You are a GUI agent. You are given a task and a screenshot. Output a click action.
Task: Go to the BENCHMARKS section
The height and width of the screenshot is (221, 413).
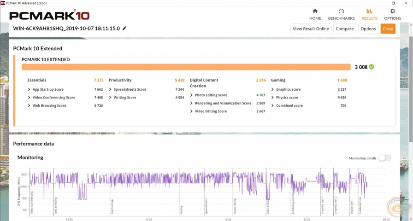coord(342,14)
